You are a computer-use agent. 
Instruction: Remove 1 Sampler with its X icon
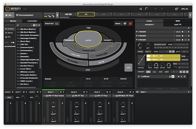click(189, 32)
